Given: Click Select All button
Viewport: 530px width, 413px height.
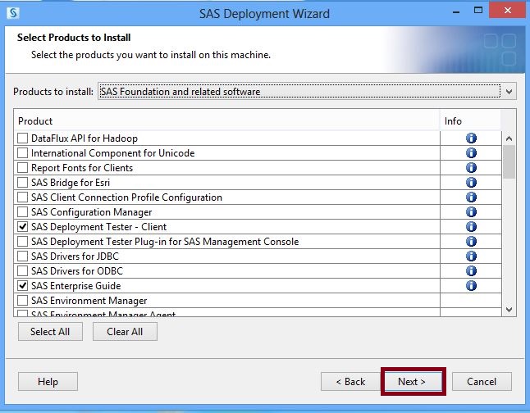Looking at the screenshot, I should [50, 332].
